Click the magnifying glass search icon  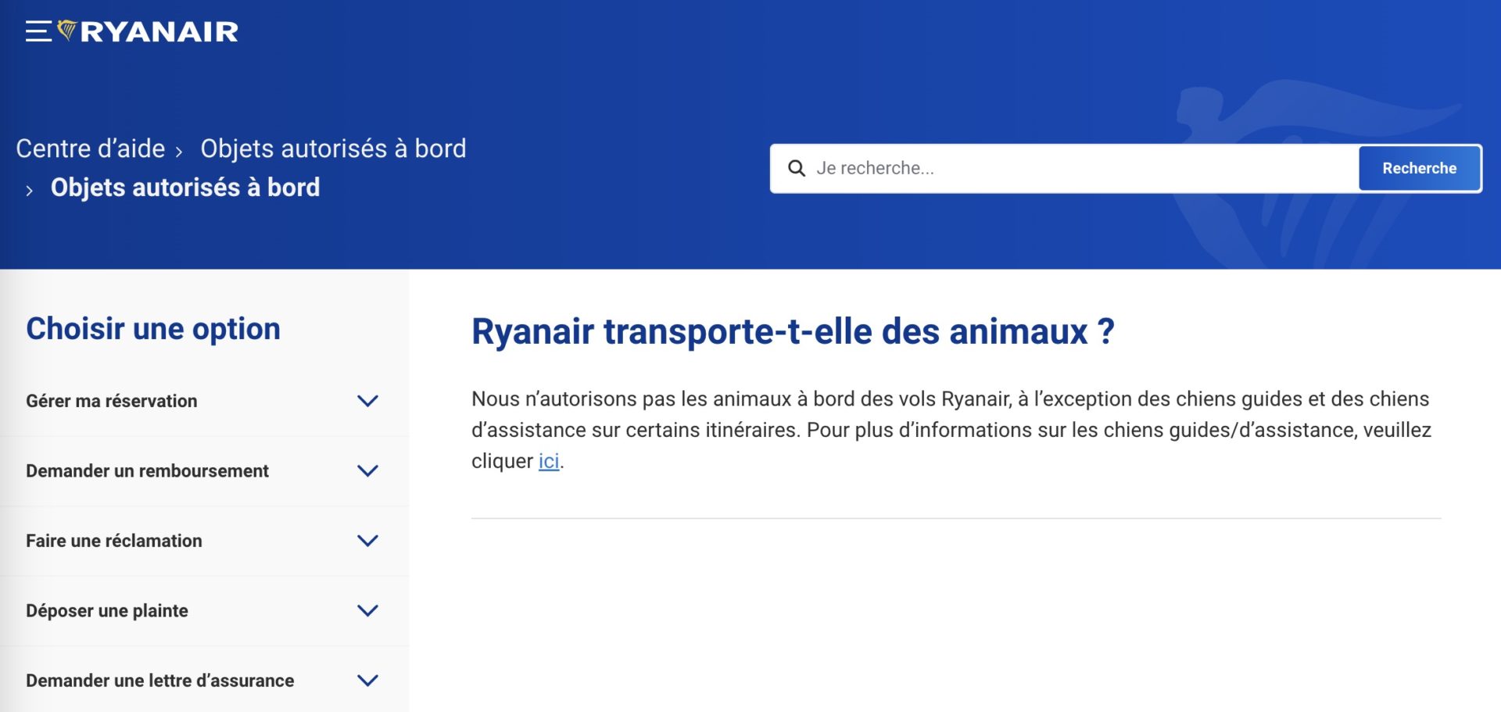797,167
